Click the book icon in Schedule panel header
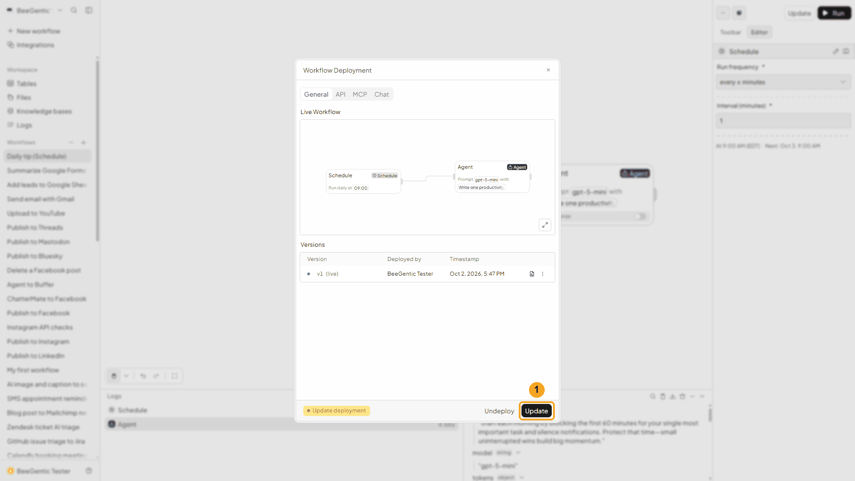 (x=846, y=52)
